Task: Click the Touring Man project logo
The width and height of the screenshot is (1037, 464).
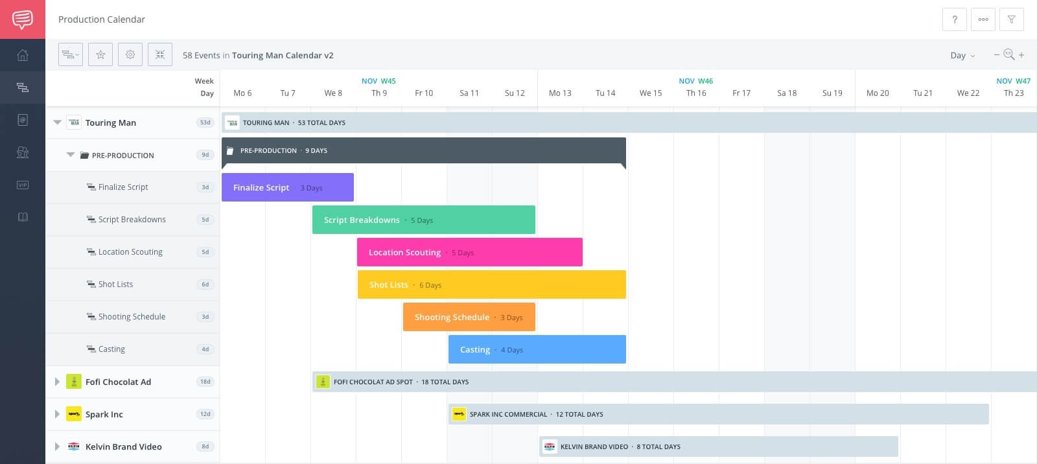Action: [x=74, y=122]
